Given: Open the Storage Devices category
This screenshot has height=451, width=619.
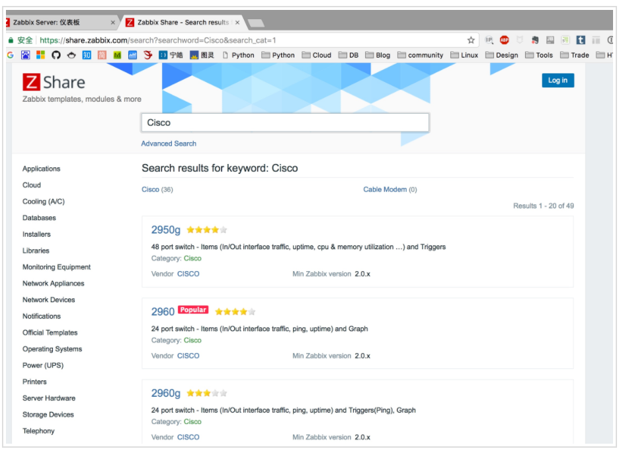Looking at the screenshot, I should pyautogui.click(x=48, y=415).
